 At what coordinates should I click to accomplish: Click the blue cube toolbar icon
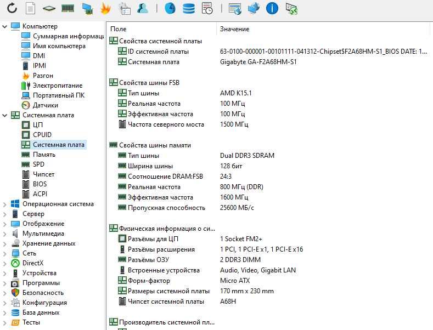pyautogui.click(x=254, y=8)
